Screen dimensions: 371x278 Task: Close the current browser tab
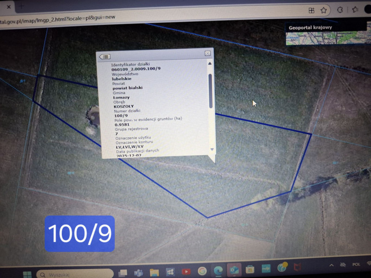8,7
